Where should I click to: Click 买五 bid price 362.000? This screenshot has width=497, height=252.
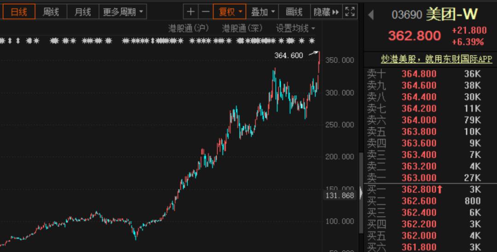point(419,235)
